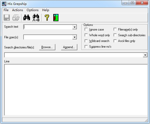Enable the Search sub-directories checkbox
This screenshot has height=124, width=150.
[x=115, y=35]
